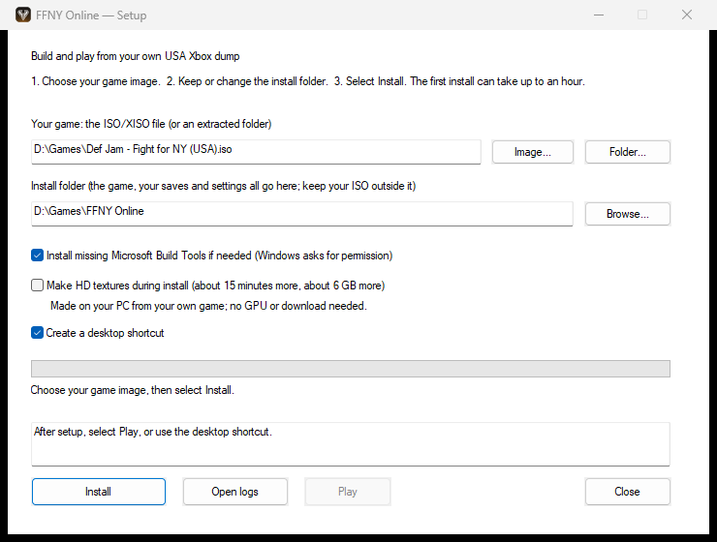This screenshot has height=542, width=717.
Task: Browse for a different install folder
Action: [x=628, y=214]
